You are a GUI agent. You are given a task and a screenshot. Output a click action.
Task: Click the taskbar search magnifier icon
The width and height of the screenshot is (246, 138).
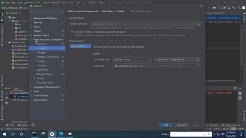(13, 134)
